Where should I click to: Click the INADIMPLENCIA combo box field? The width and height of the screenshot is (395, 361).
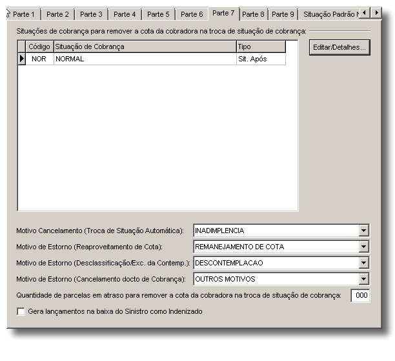tap(281, 231)
